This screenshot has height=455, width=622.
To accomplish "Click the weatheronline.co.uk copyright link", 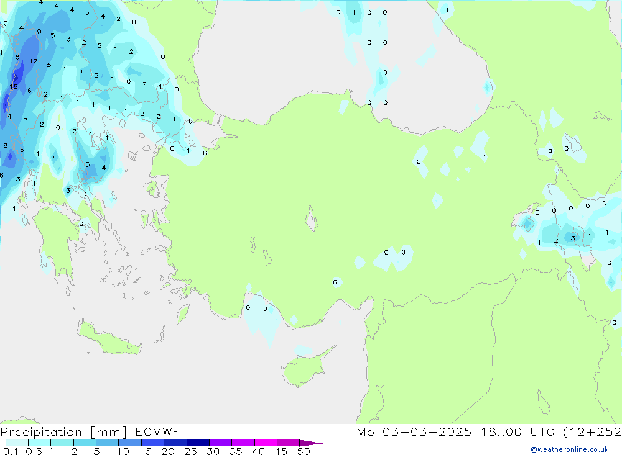I will 570,449.
